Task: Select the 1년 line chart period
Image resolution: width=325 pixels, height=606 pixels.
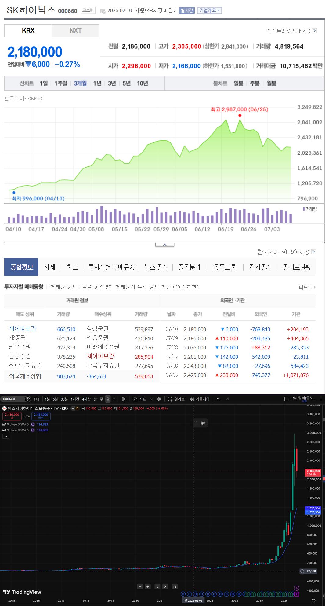Action: click(x=97, y=83)
